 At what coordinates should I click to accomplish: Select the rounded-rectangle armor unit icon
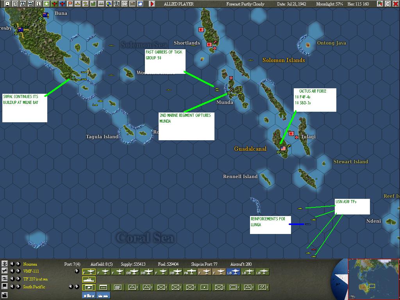click(233, 287)
